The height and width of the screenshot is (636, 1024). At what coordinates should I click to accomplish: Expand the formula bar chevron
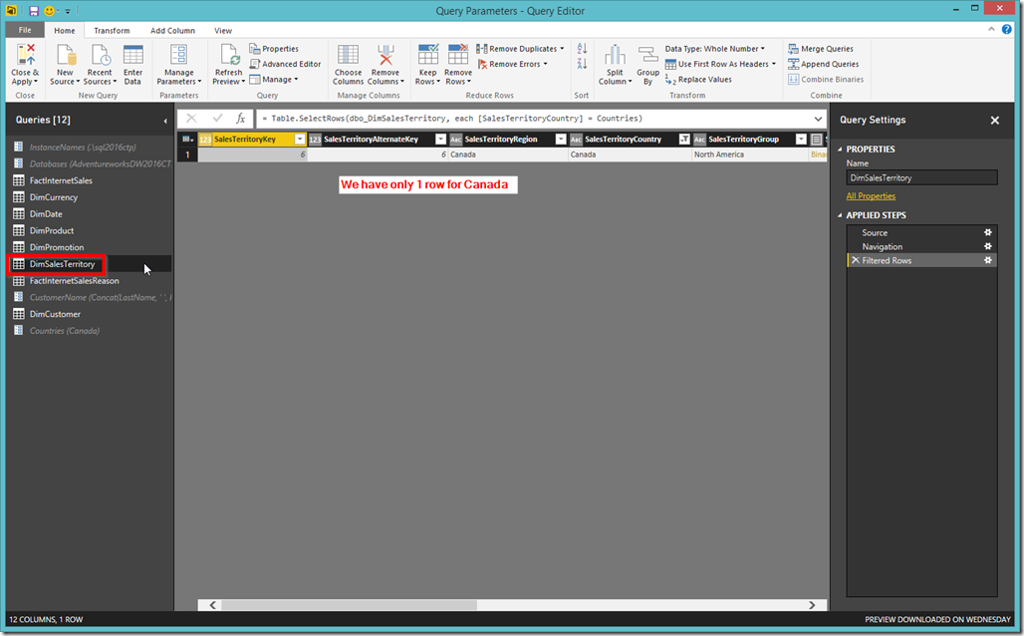[x=818, y=119]
